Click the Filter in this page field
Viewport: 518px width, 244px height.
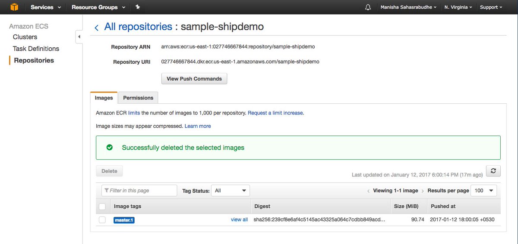[x=139, y=191]
